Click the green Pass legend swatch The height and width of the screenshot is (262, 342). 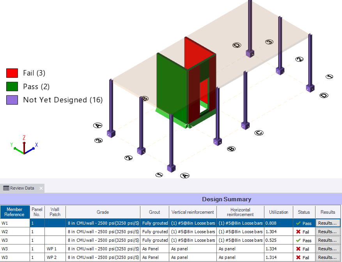(12, 86)
